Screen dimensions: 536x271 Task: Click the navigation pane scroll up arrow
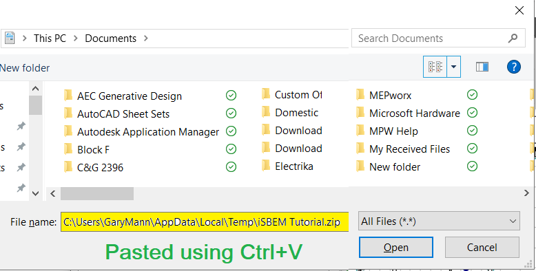[35, 89]
